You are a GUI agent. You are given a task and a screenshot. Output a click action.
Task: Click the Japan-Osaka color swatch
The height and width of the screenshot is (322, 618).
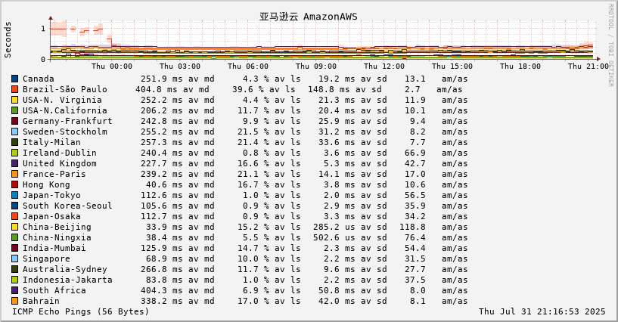coord(14,216)
